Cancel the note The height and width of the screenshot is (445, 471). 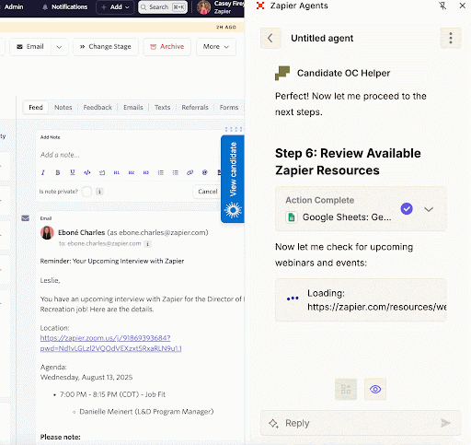click(208, 192)
